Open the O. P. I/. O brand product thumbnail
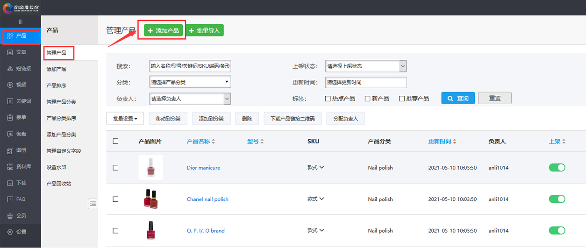The width and height of the screenshot is (586, 249). (150, 230)
